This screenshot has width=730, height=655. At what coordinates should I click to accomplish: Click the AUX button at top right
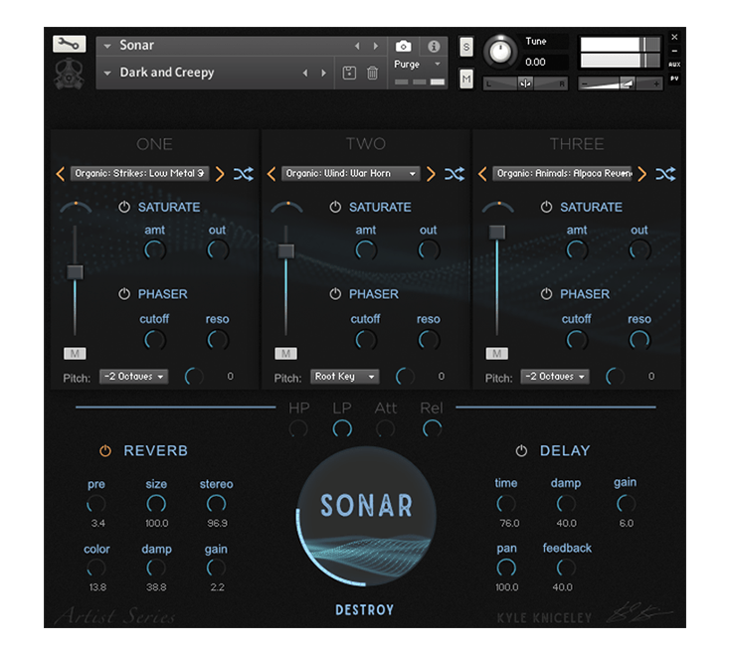[674, 65]
